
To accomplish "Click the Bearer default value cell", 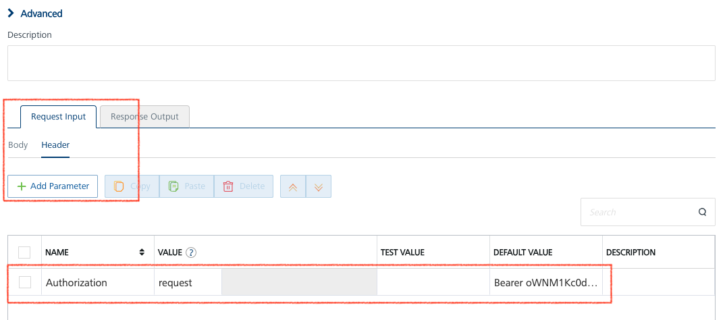I will pos(546,282).
